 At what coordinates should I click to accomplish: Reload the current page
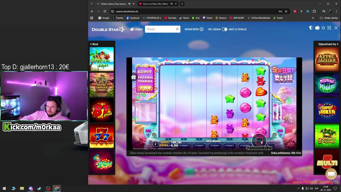click(x=105, y=11)
